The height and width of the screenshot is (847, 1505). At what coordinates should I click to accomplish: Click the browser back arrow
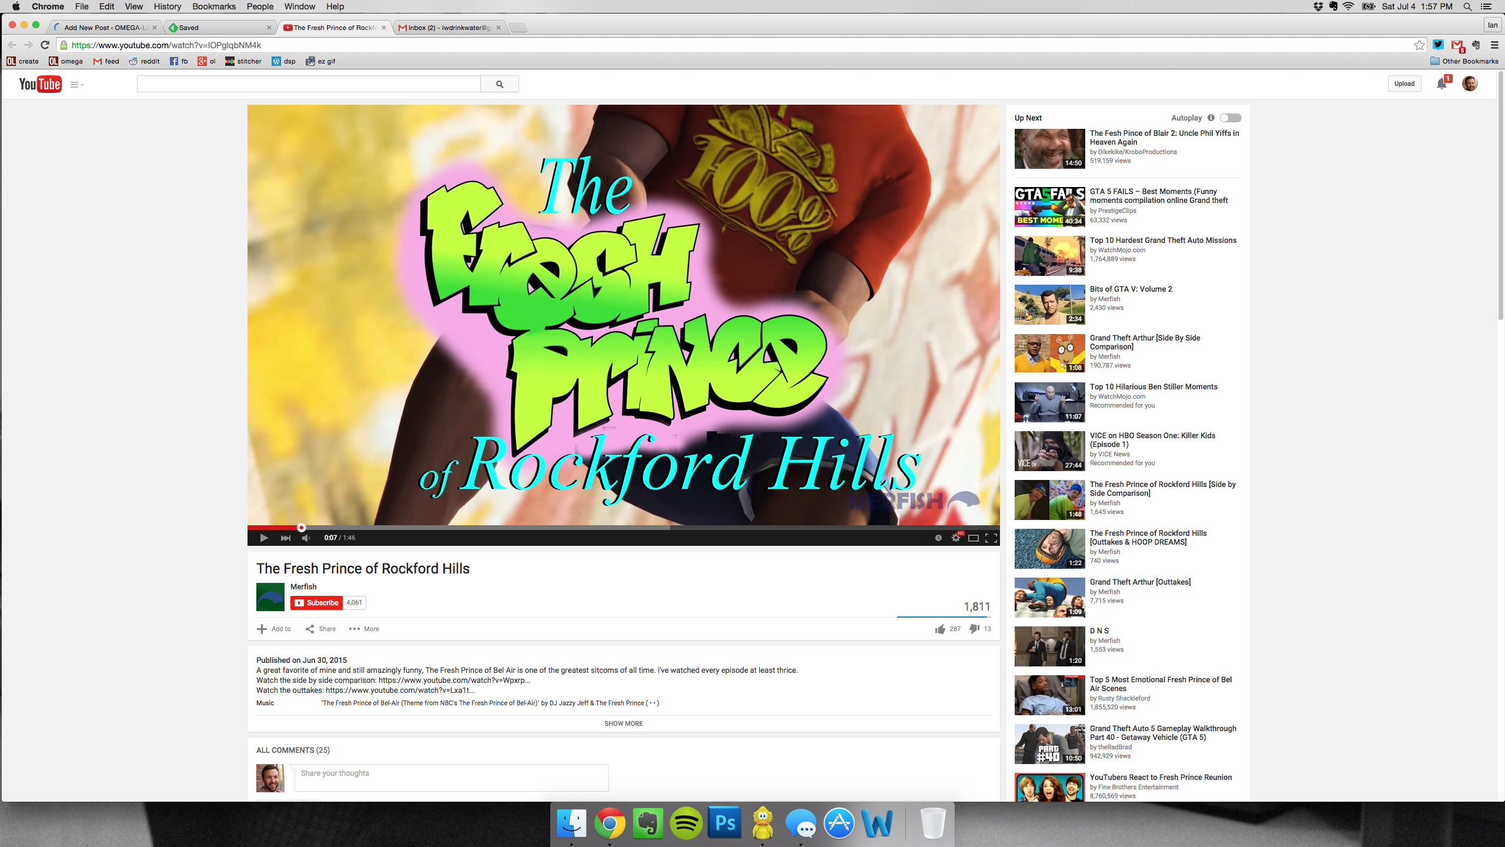pyautogui.click(x=12, y=45)
